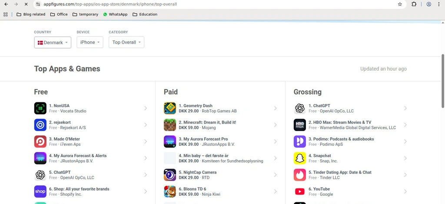Click the '5. NightCap Camera' title text

click(198, 172)
